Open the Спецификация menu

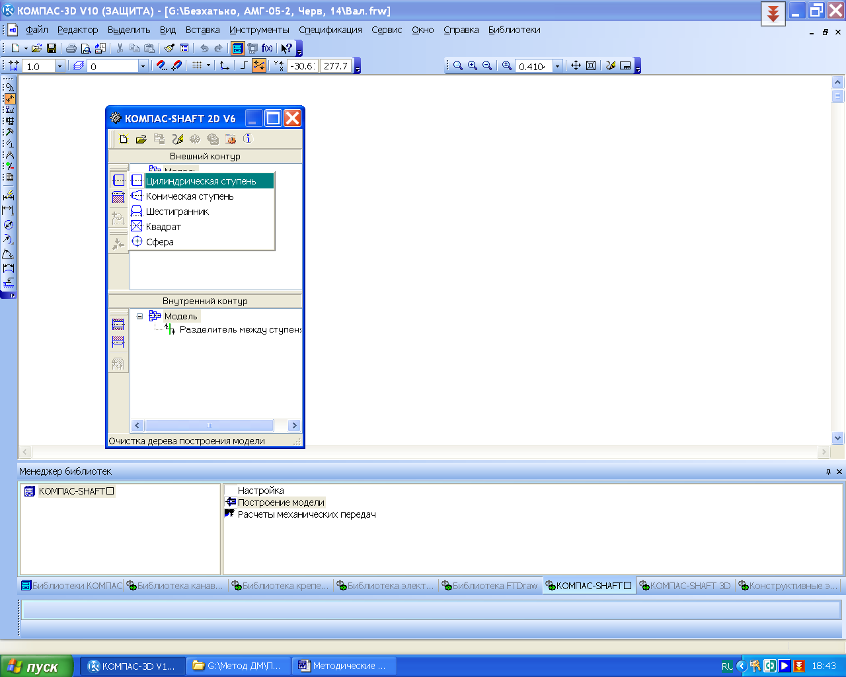(330, 30)
